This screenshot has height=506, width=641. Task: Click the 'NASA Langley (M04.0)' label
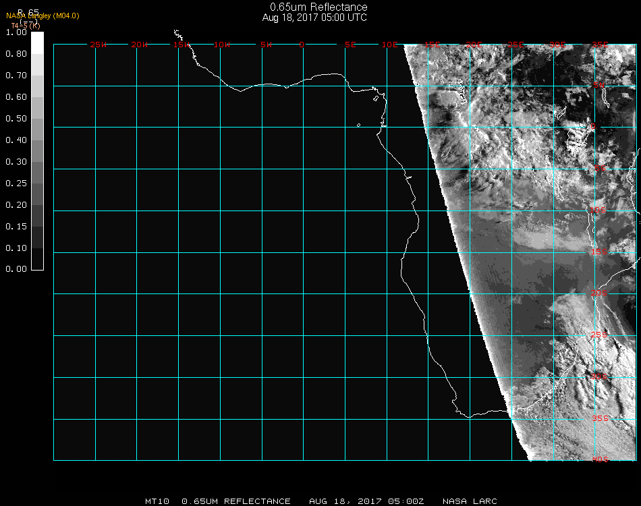(x=43, y=16)
